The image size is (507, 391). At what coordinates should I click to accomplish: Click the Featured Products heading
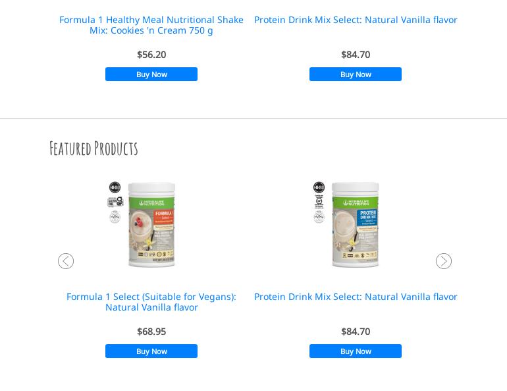coord(93,148)
